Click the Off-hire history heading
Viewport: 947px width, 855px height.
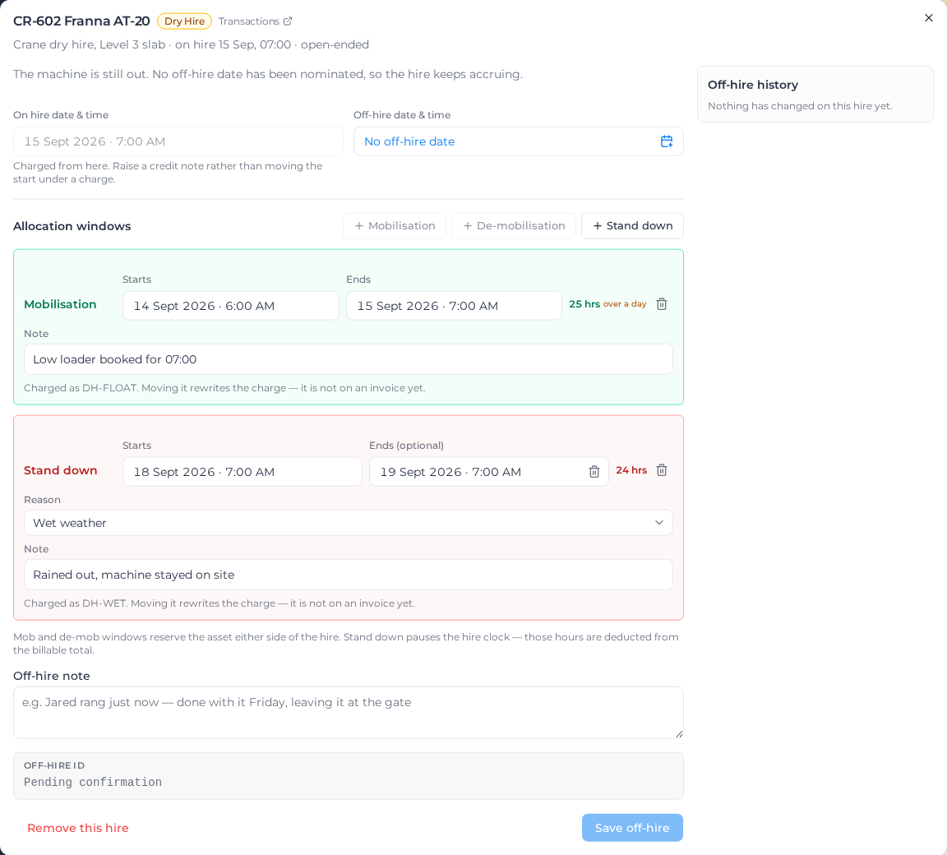pos(752,85)
